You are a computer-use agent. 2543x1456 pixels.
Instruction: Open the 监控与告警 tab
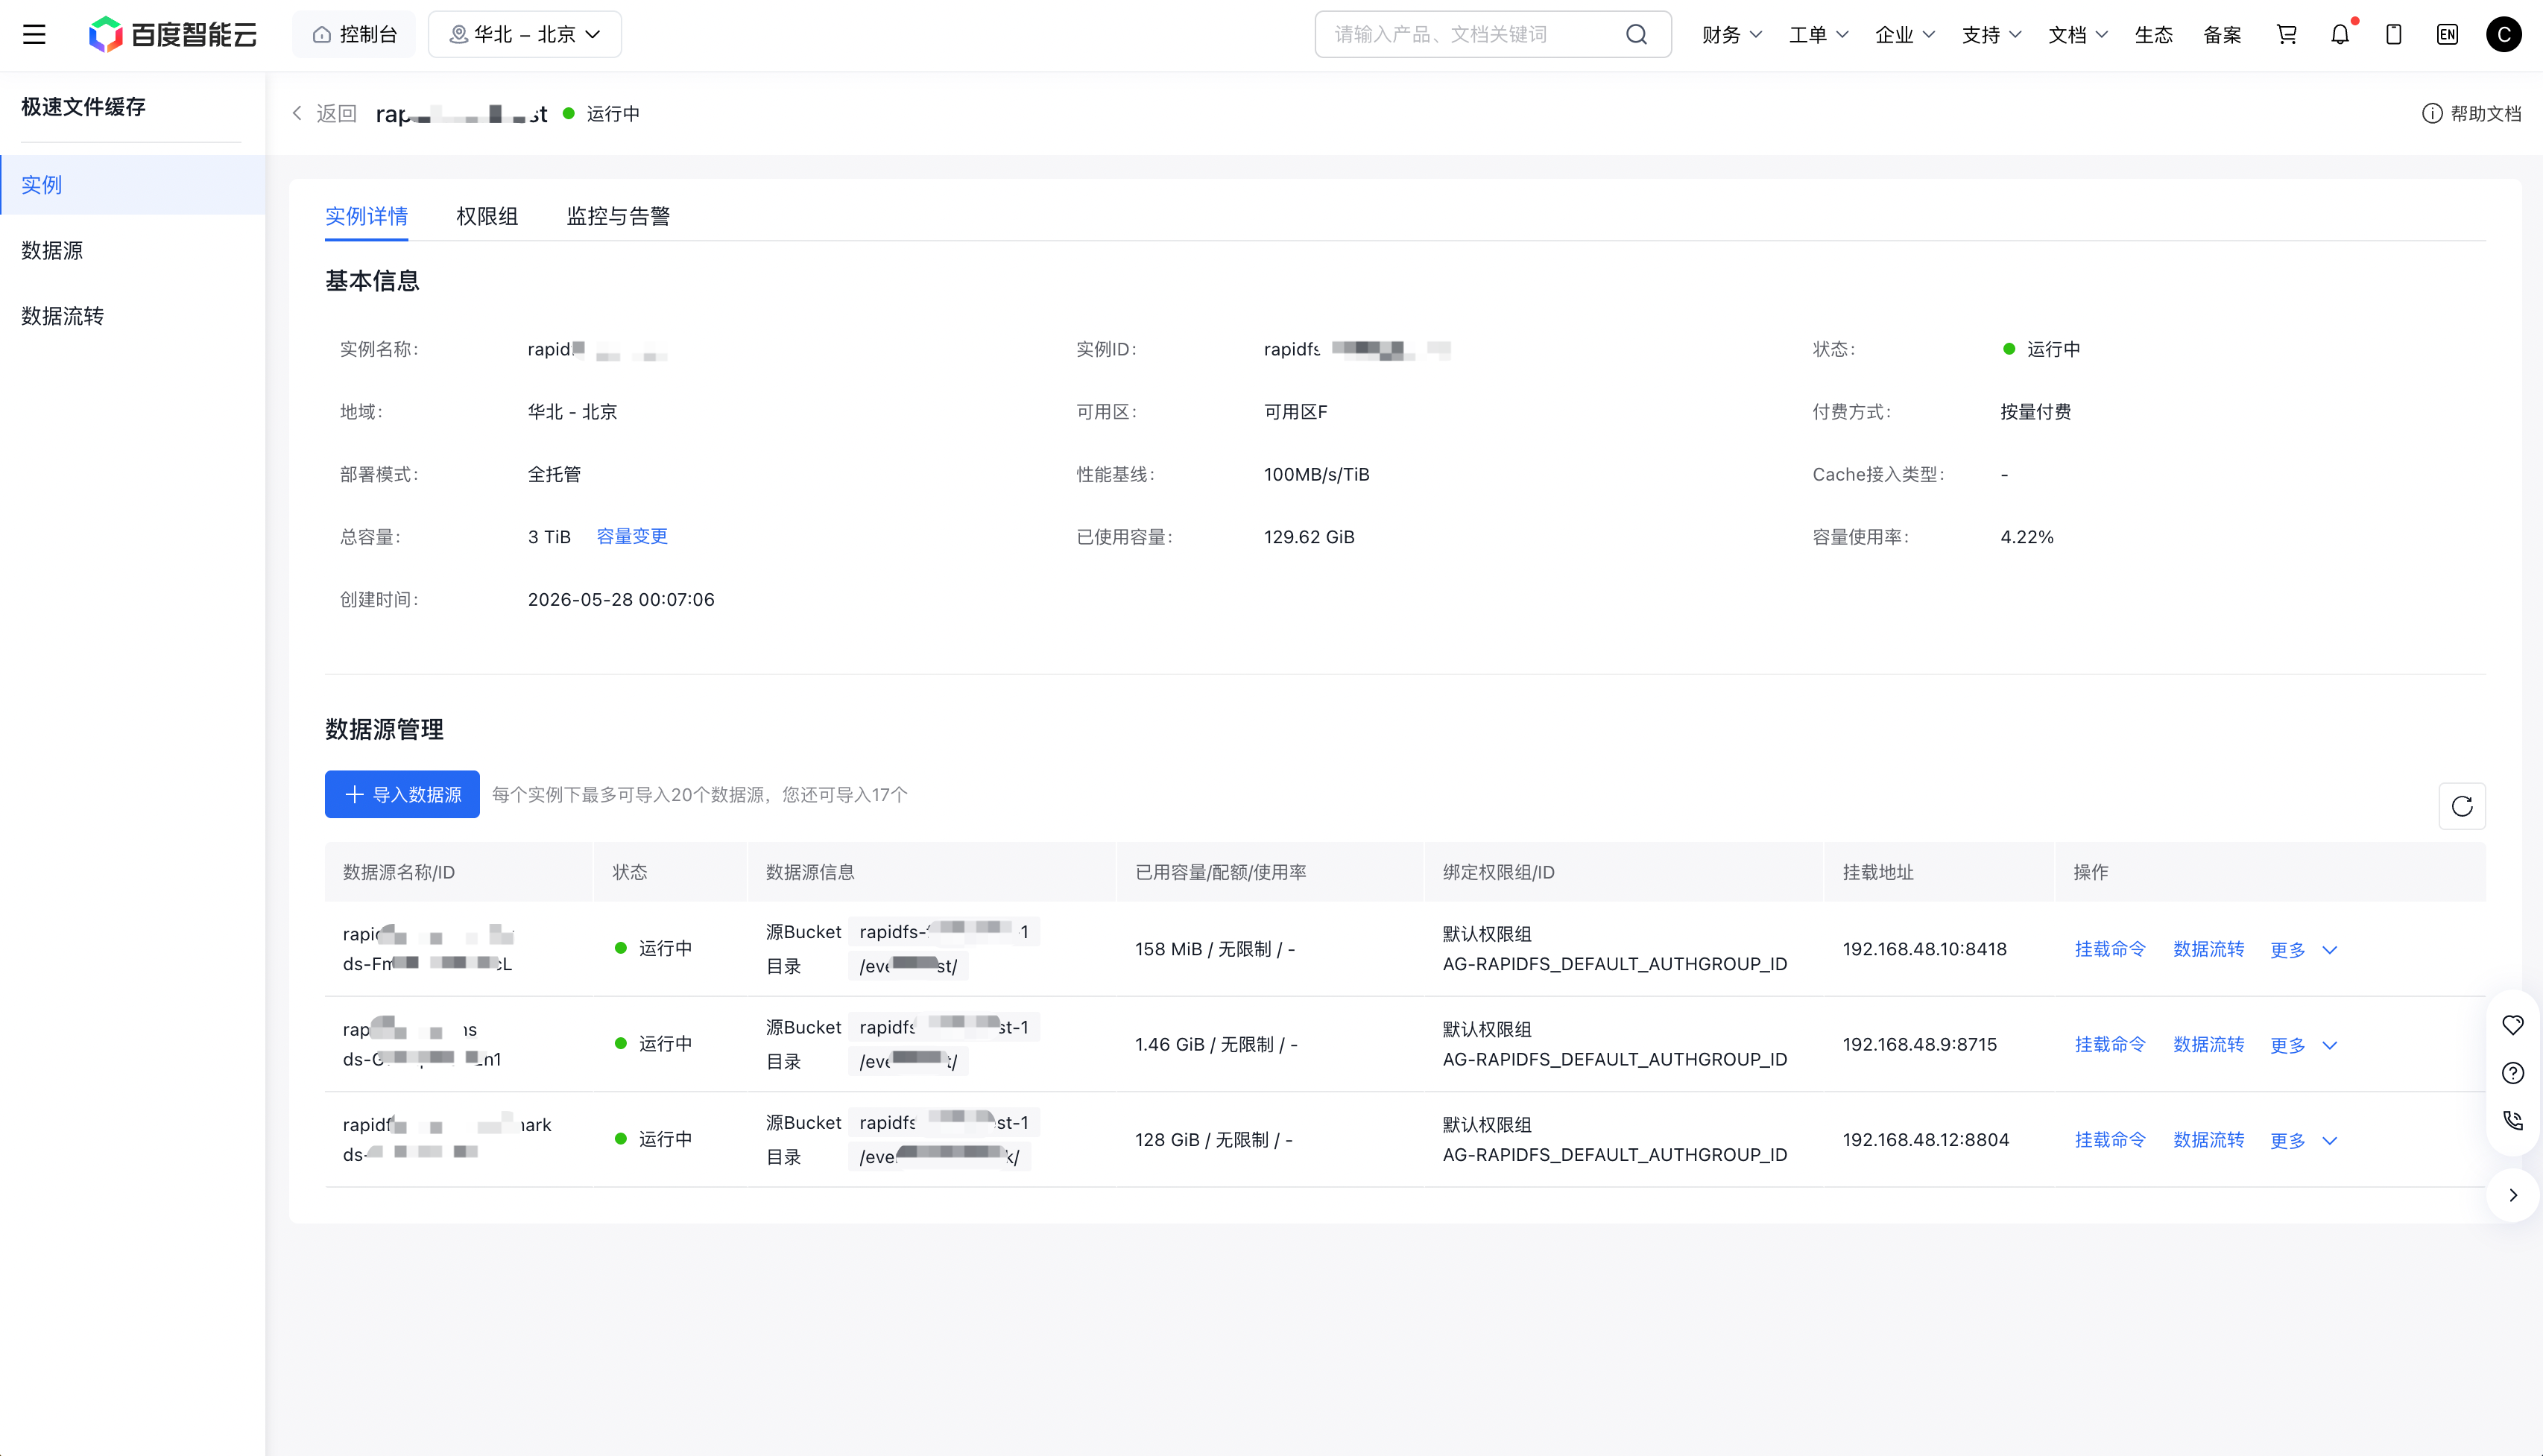click(618, 216)
